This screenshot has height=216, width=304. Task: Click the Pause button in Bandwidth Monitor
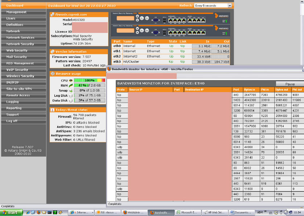290,84
